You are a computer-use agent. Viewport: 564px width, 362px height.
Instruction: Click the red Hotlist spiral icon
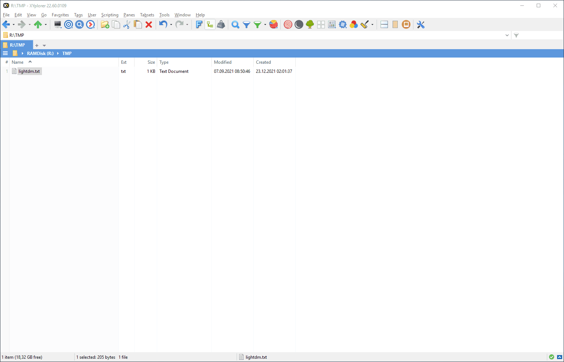288,24
